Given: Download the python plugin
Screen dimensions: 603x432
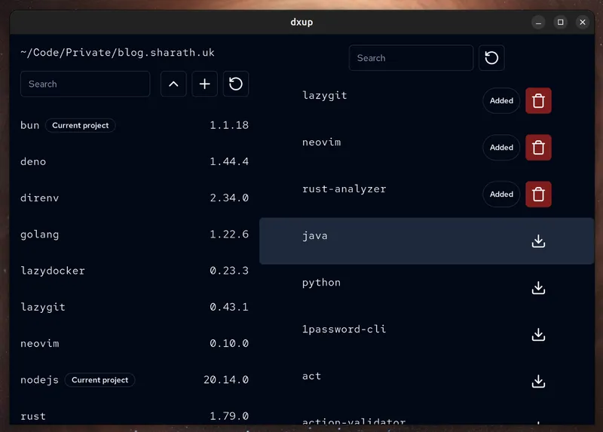Looking at the screenshot, I should coord(538,288).
